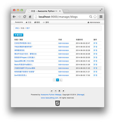Go to next page of results
This screenshot has height=122, width=115.
click(x=61, y=80)
